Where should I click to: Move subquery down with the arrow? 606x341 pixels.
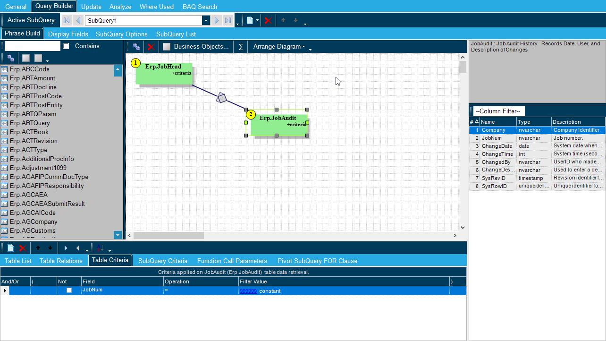tap(295, 20)
